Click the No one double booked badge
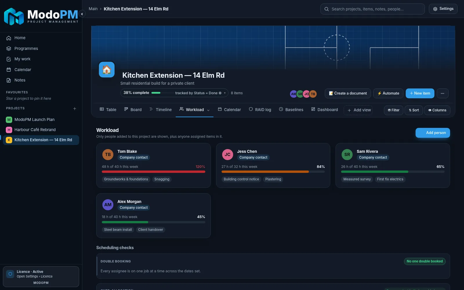 point(425,261)
